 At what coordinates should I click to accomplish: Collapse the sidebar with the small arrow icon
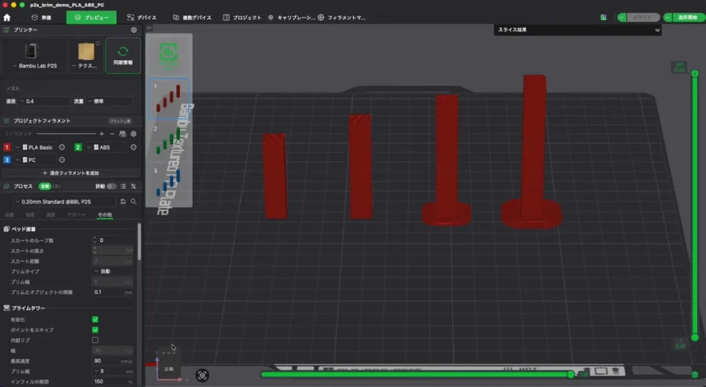[149, 28]
